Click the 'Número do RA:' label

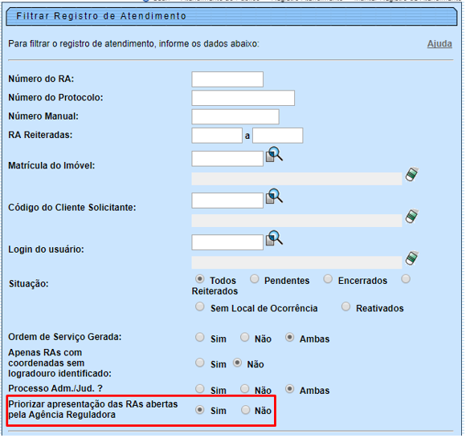[x=41, y=79]
